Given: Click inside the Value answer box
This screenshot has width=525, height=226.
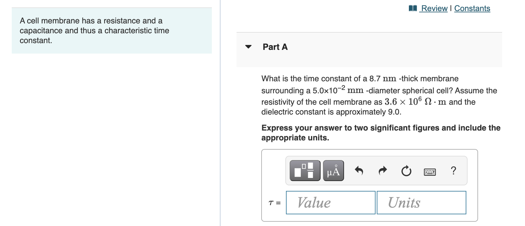Looking at the screenshot, I should [x=330, y=202].
